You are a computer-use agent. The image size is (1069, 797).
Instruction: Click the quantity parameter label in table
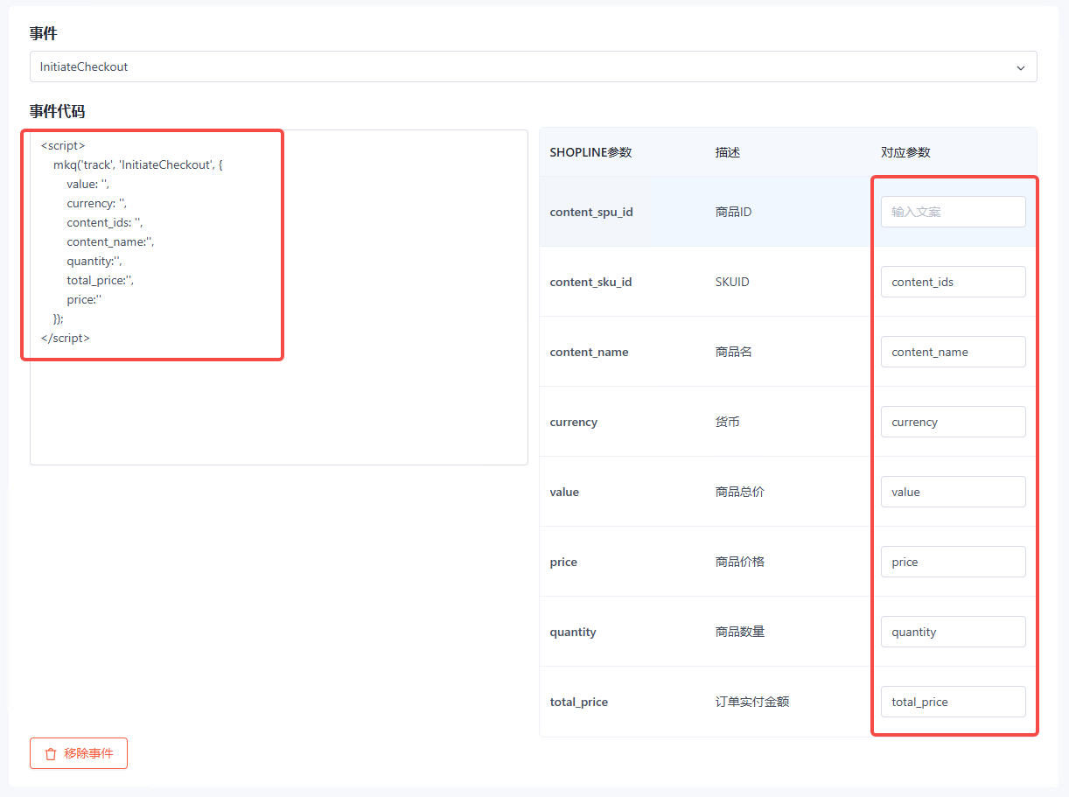[x=573, y=632]
